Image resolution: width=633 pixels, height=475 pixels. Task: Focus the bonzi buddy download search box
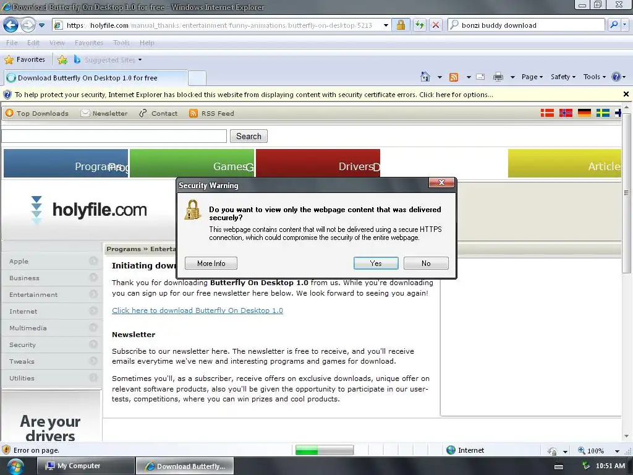click(x=527, y=25)
